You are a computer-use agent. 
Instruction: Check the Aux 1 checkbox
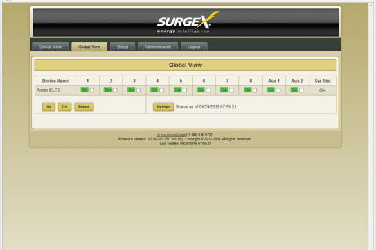pyautogui.click(x=278, y=90)
